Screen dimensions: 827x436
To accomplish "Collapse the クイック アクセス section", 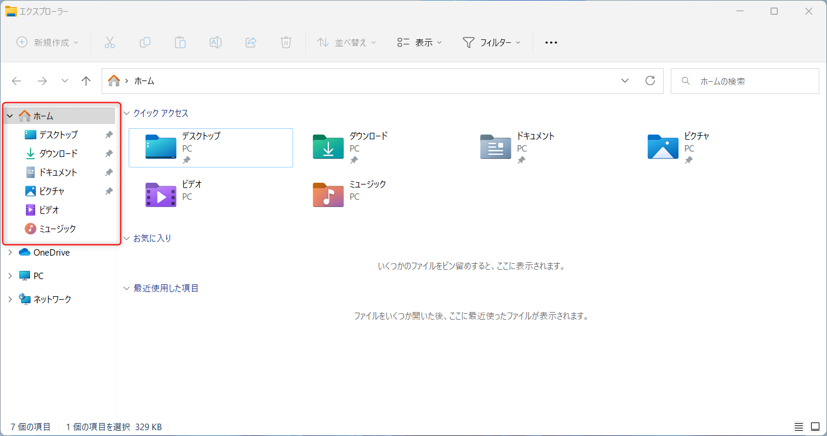I will point(126,113).
